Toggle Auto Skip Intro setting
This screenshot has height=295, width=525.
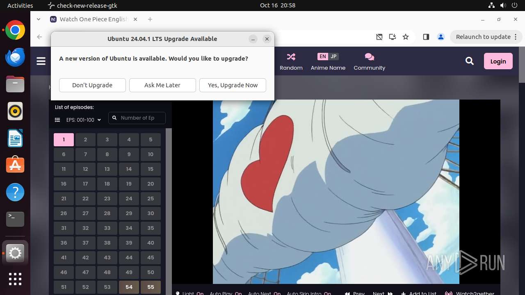point(309,293)
